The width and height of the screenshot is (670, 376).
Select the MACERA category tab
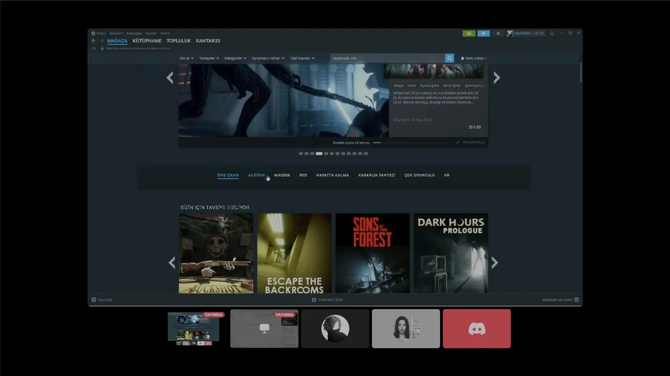point(282,175)
